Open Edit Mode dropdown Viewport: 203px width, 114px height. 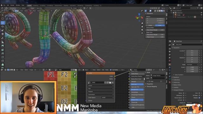[6, 11]
